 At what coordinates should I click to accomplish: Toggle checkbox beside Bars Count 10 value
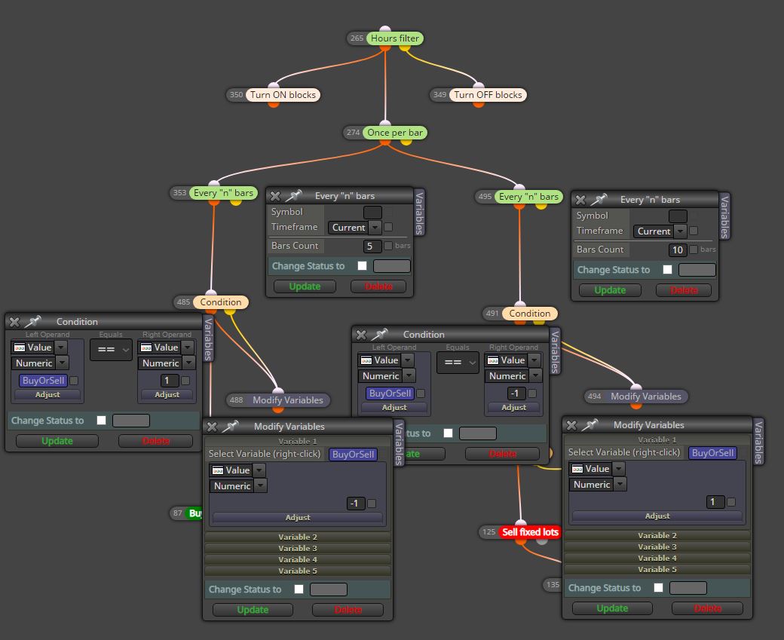[694, 249]
